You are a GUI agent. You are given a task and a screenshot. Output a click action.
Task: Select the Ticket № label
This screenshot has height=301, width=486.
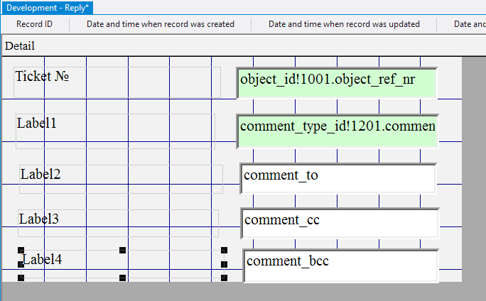[42, 75]
